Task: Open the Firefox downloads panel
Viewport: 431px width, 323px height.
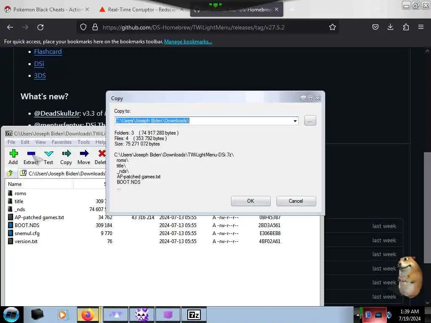Action: (390, 27)
